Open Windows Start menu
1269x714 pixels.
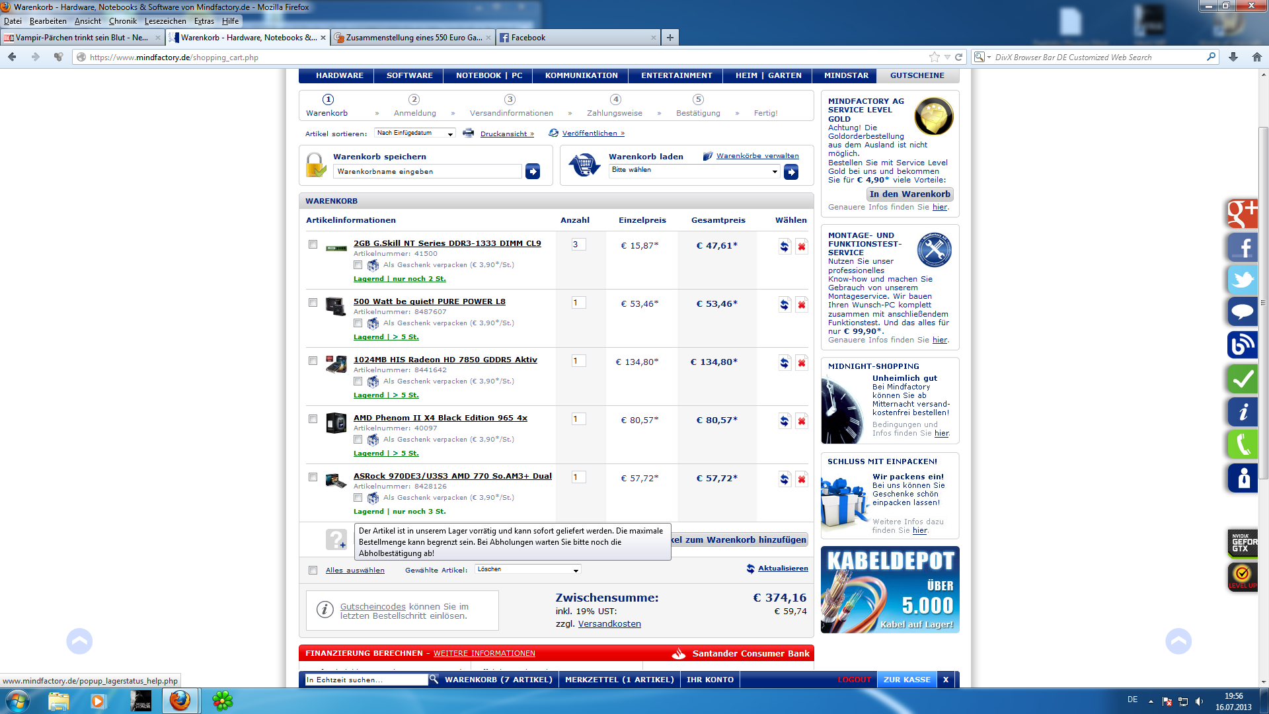pos(17,701)
